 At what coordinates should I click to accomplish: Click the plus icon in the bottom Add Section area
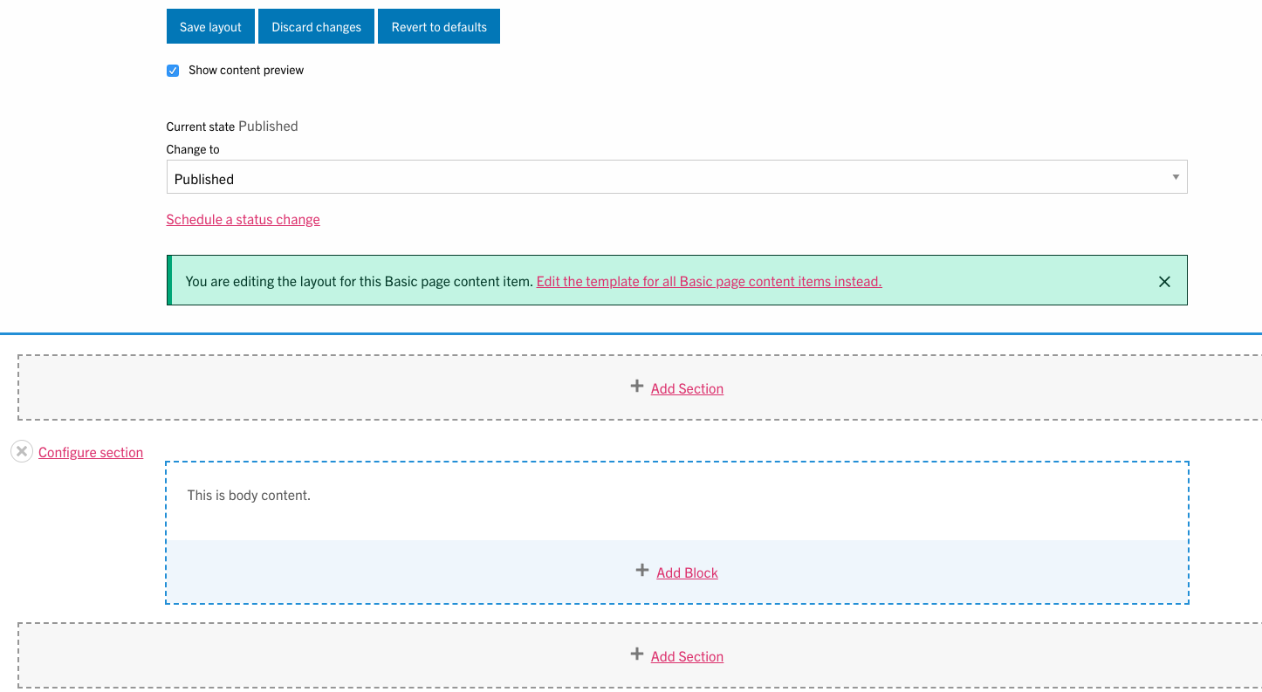click(x=637, y=654)
